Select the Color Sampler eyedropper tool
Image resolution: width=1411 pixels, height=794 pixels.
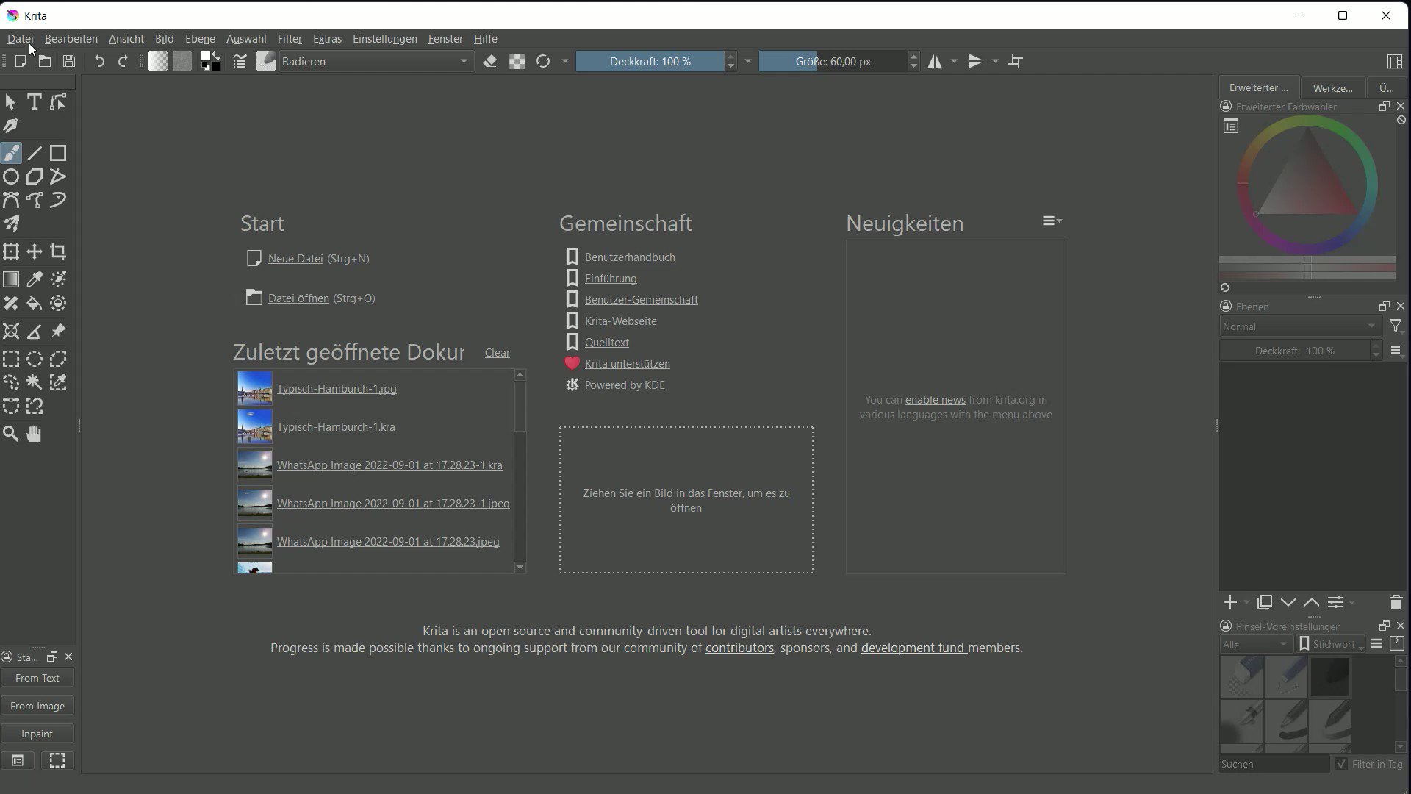click(35, 279)
